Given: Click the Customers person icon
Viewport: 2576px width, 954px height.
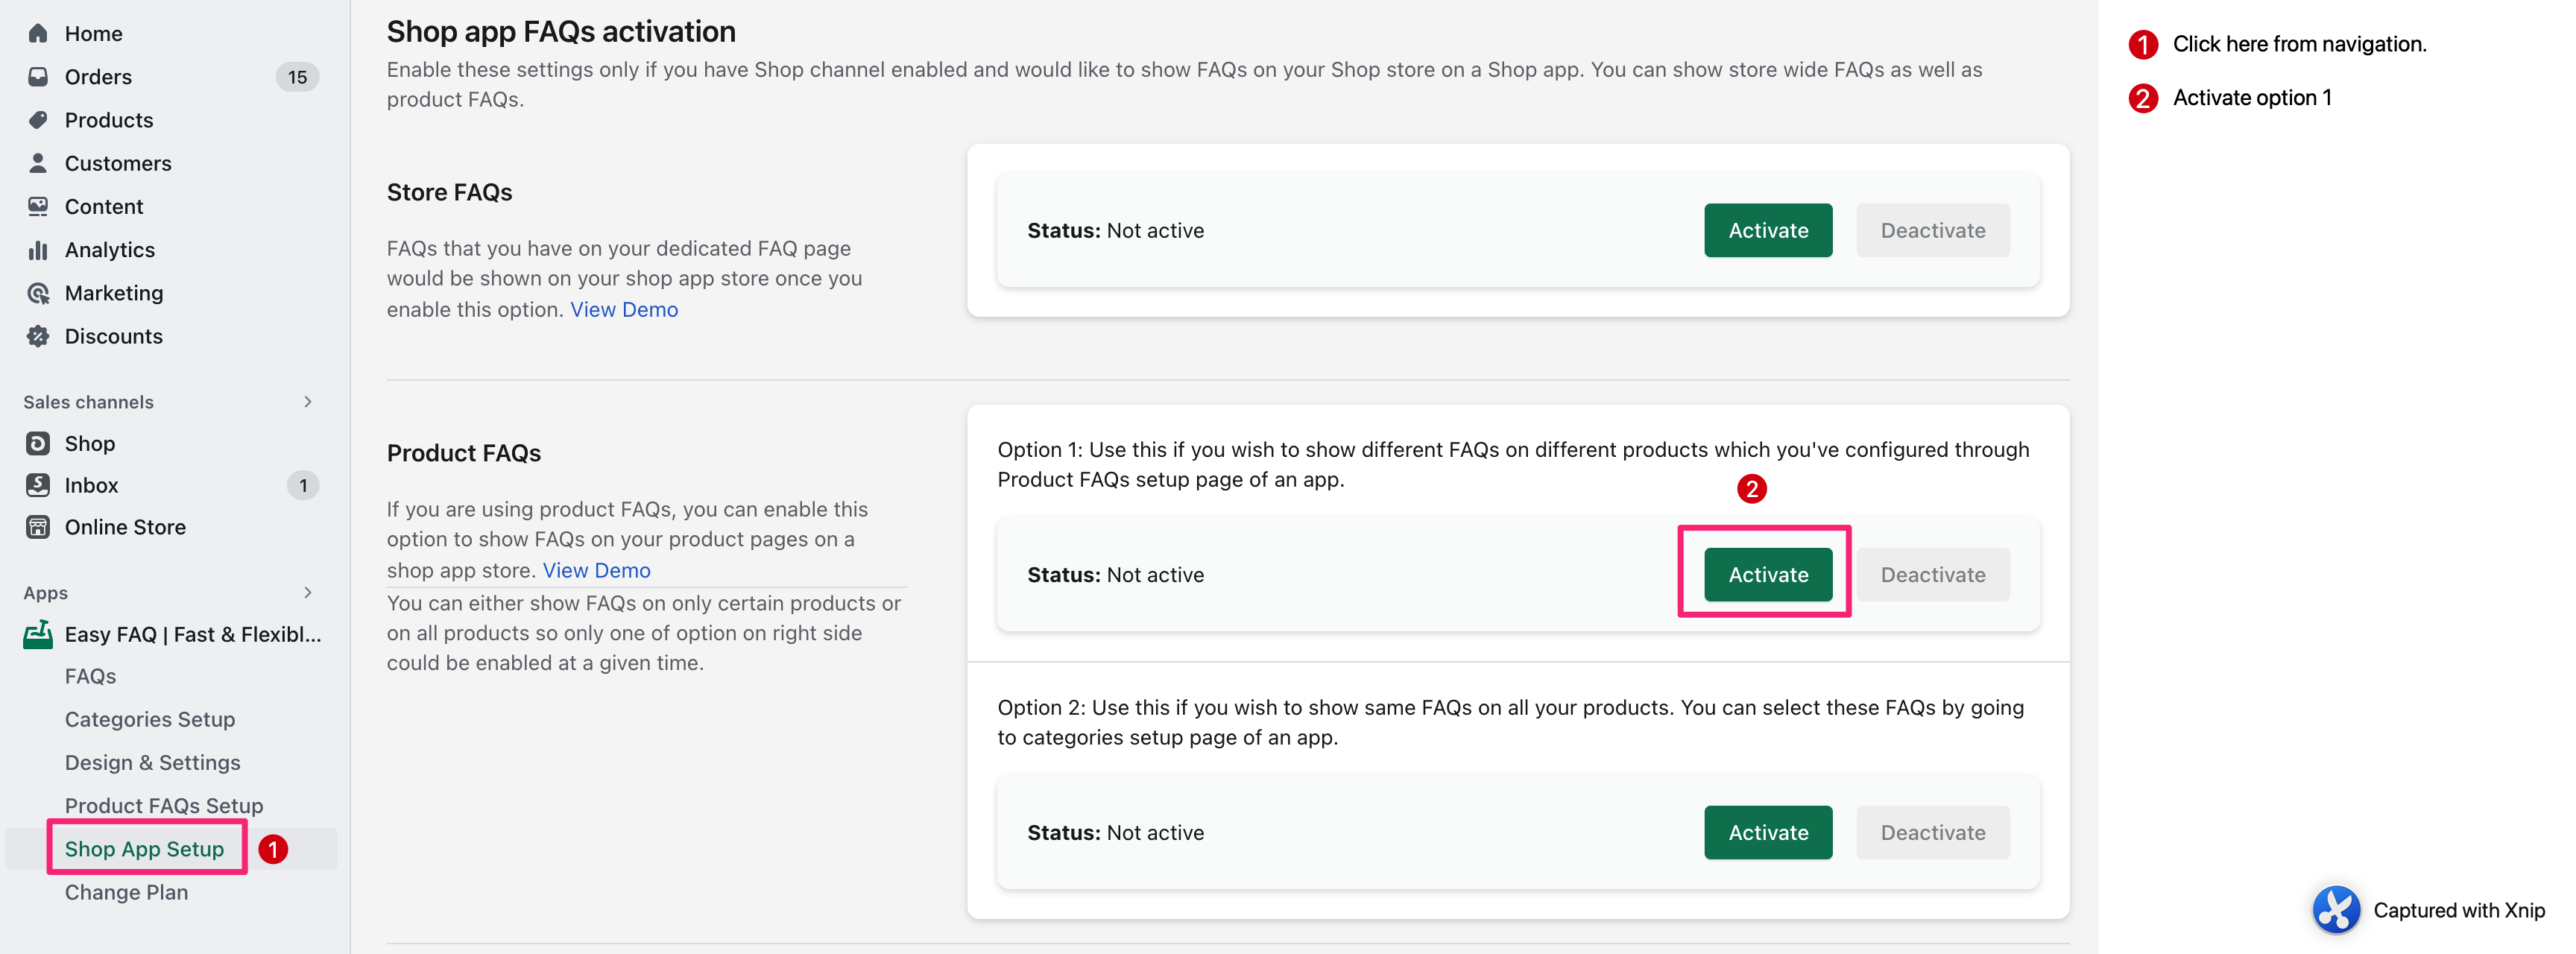Looking at the screenshot, I should tap(38, 163).
